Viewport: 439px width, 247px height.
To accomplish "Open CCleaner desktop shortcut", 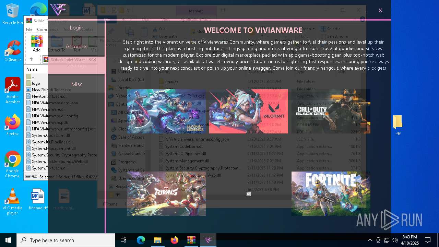I will point(13,51).
